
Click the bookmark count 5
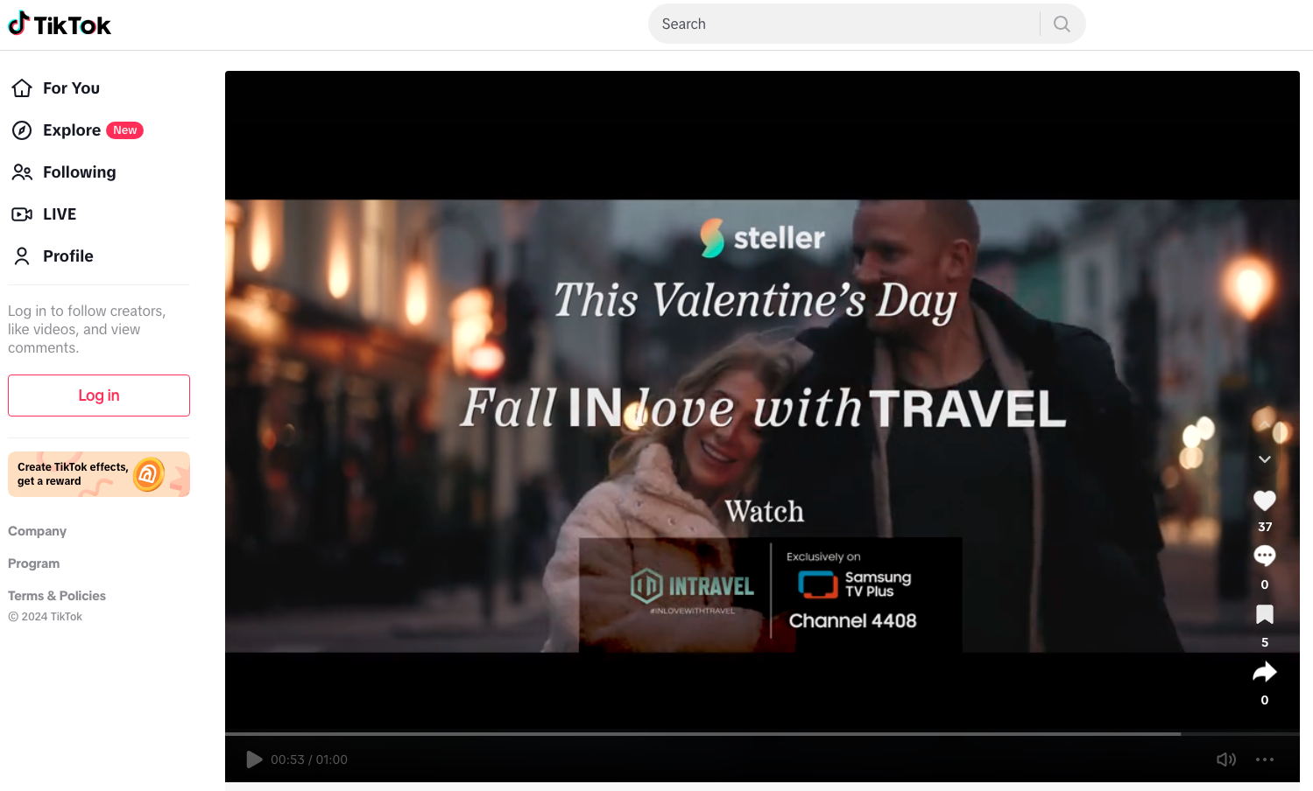tap(1265, 642)
